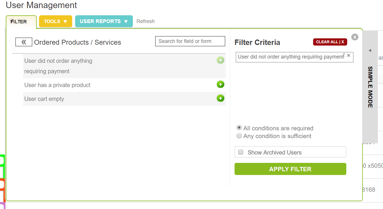
Task: Switch to Simple Mode tab
Action: tap(370, 87)
